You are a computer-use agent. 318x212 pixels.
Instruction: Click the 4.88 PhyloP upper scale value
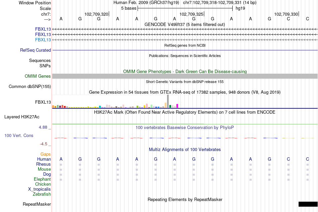pyautogui.click(x=43, y=127)
